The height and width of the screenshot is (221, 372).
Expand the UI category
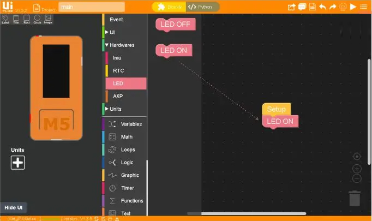(x=124, y=32)
